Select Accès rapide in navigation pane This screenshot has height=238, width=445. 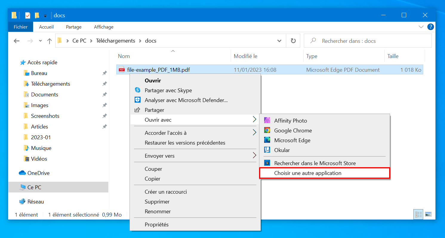(x=42, y=62)
